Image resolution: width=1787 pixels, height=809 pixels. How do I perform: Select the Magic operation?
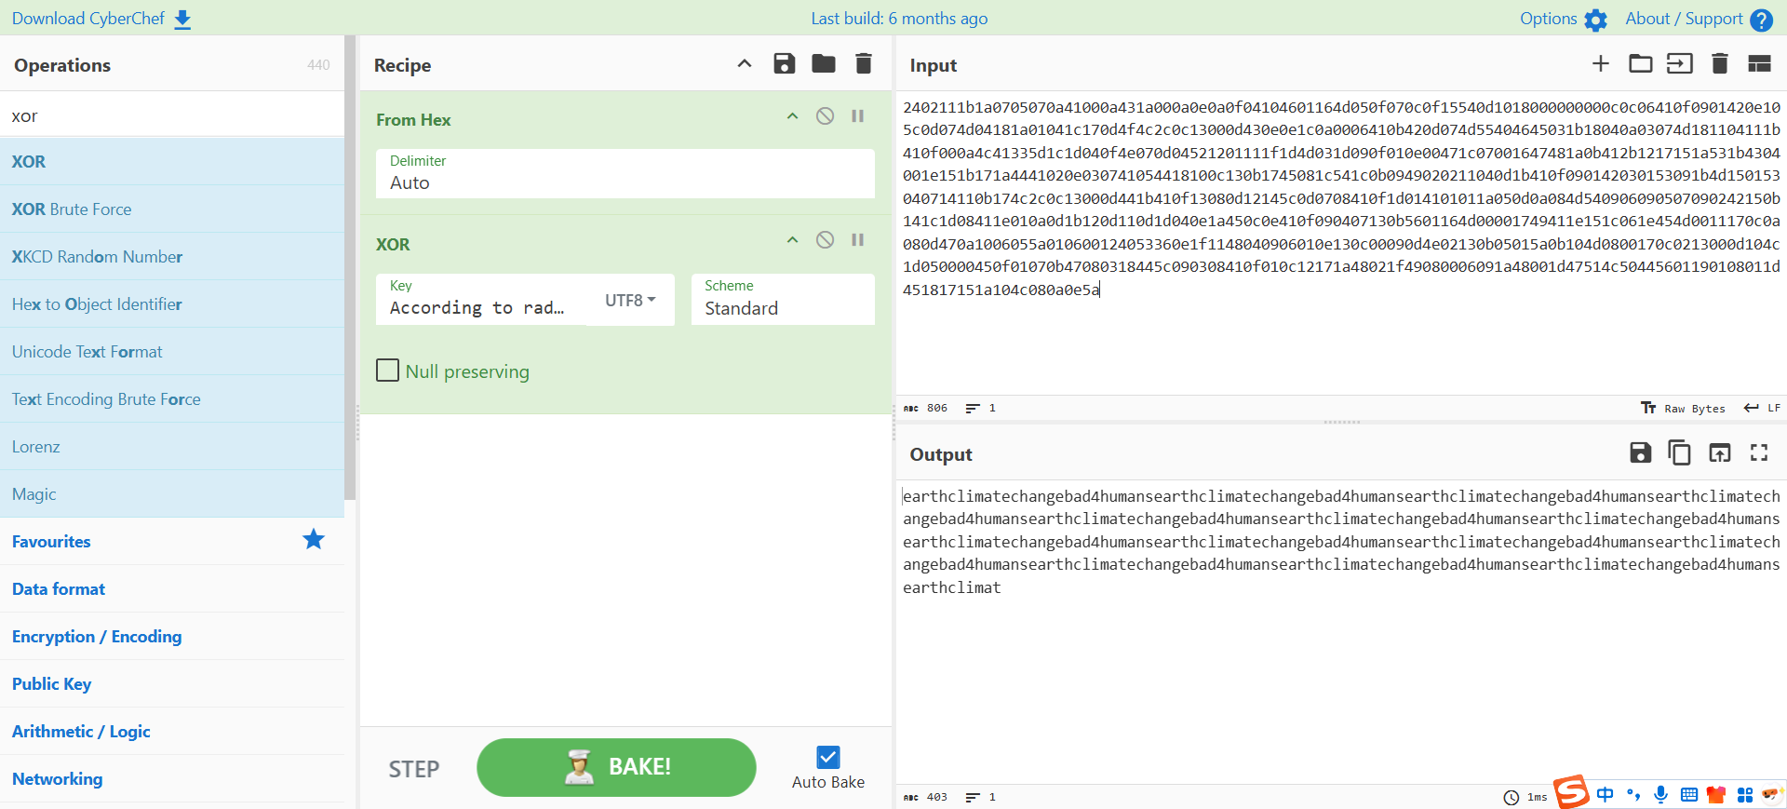click(172, 494)
